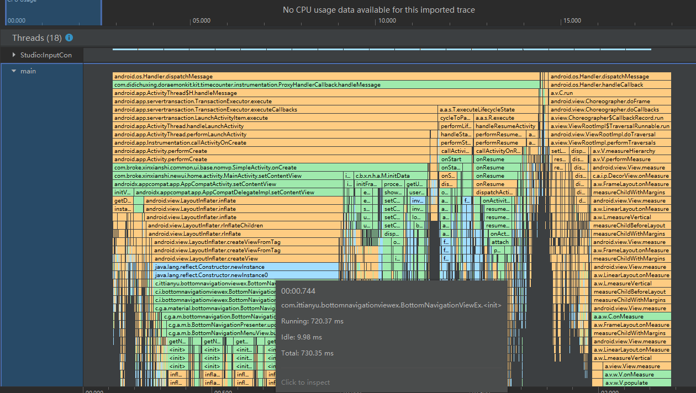Select the Choreographer.doFrame bar

(610, 102)
